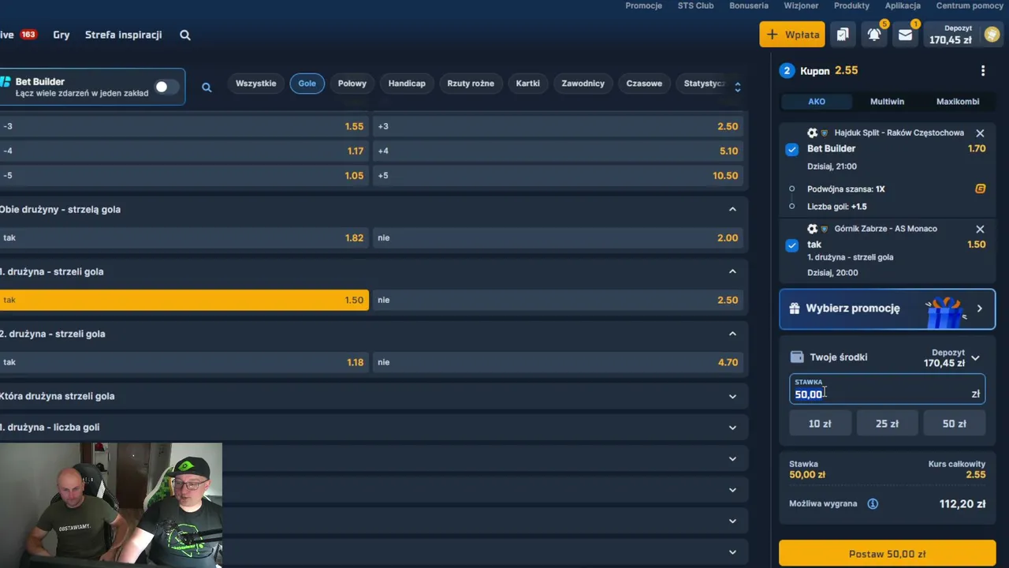Open the bets slip icon next to Wpłata
Image resolution: width=1009 pixels, height=568 pixels.
tap(843, 34)
